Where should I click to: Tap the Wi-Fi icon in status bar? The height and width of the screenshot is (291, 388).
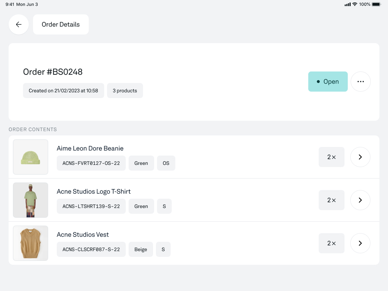pyautogui.click(x=355, y=4)
